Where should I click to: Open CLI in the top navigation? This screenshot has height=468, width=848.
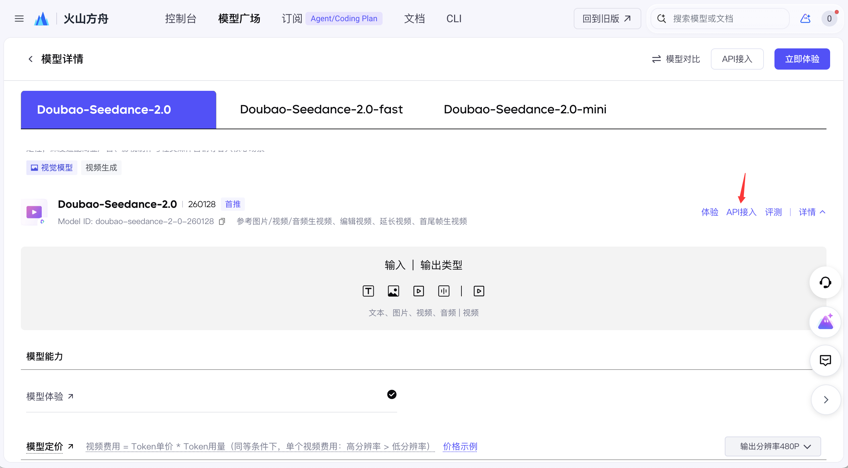454,19
